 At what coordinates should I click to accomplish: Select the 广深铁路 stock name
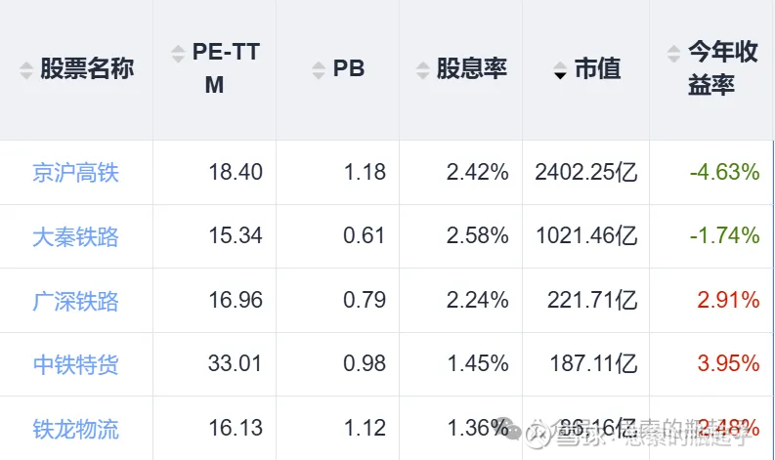pos(75,301)
